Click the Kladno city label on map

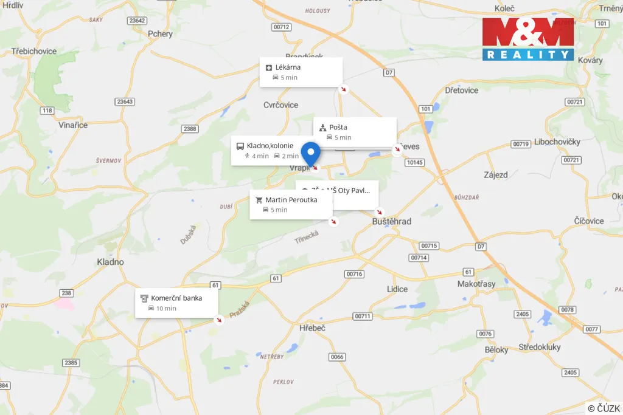pyautogui.click(x=111, y=262)
